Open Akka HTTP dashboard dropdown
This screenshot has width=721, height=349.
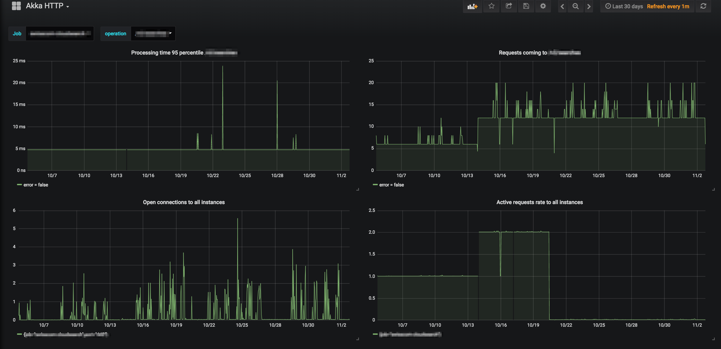tap(47, 6)
